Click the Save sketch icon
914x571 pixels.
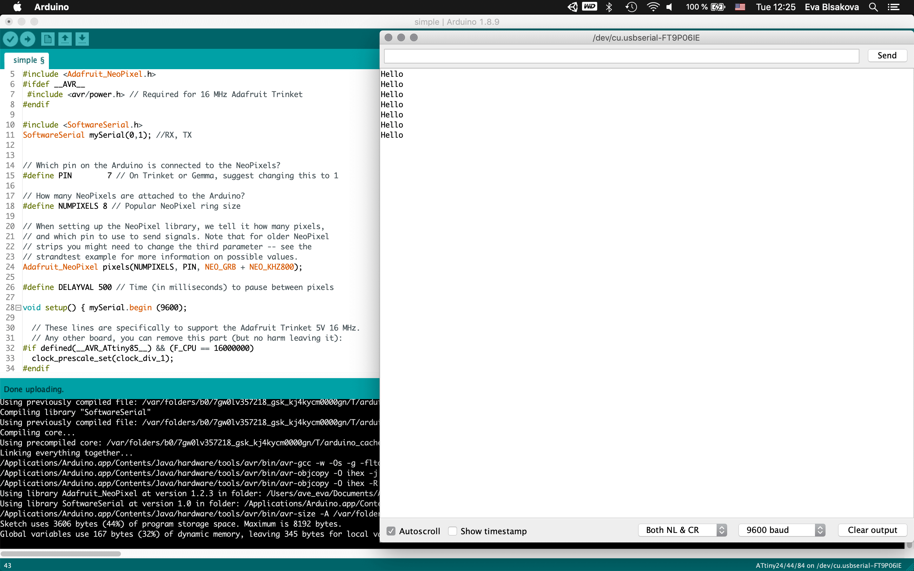coord(82,39)
